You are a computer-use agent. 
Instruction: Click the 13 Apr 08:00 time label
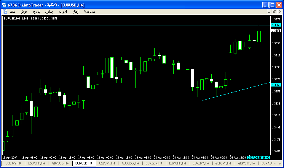[29, 158]
